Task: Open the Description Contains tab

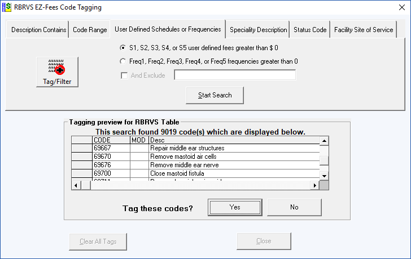Action: point(38,30)
